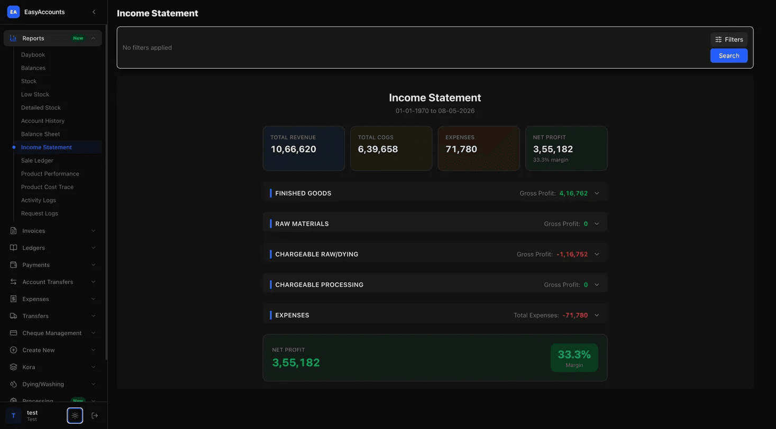
Task: Expand the Kora menu chevron
Action: [93, 367]
